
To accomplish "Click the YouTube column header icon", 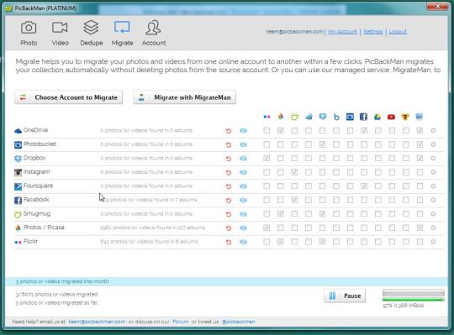I will coord(391,117).
